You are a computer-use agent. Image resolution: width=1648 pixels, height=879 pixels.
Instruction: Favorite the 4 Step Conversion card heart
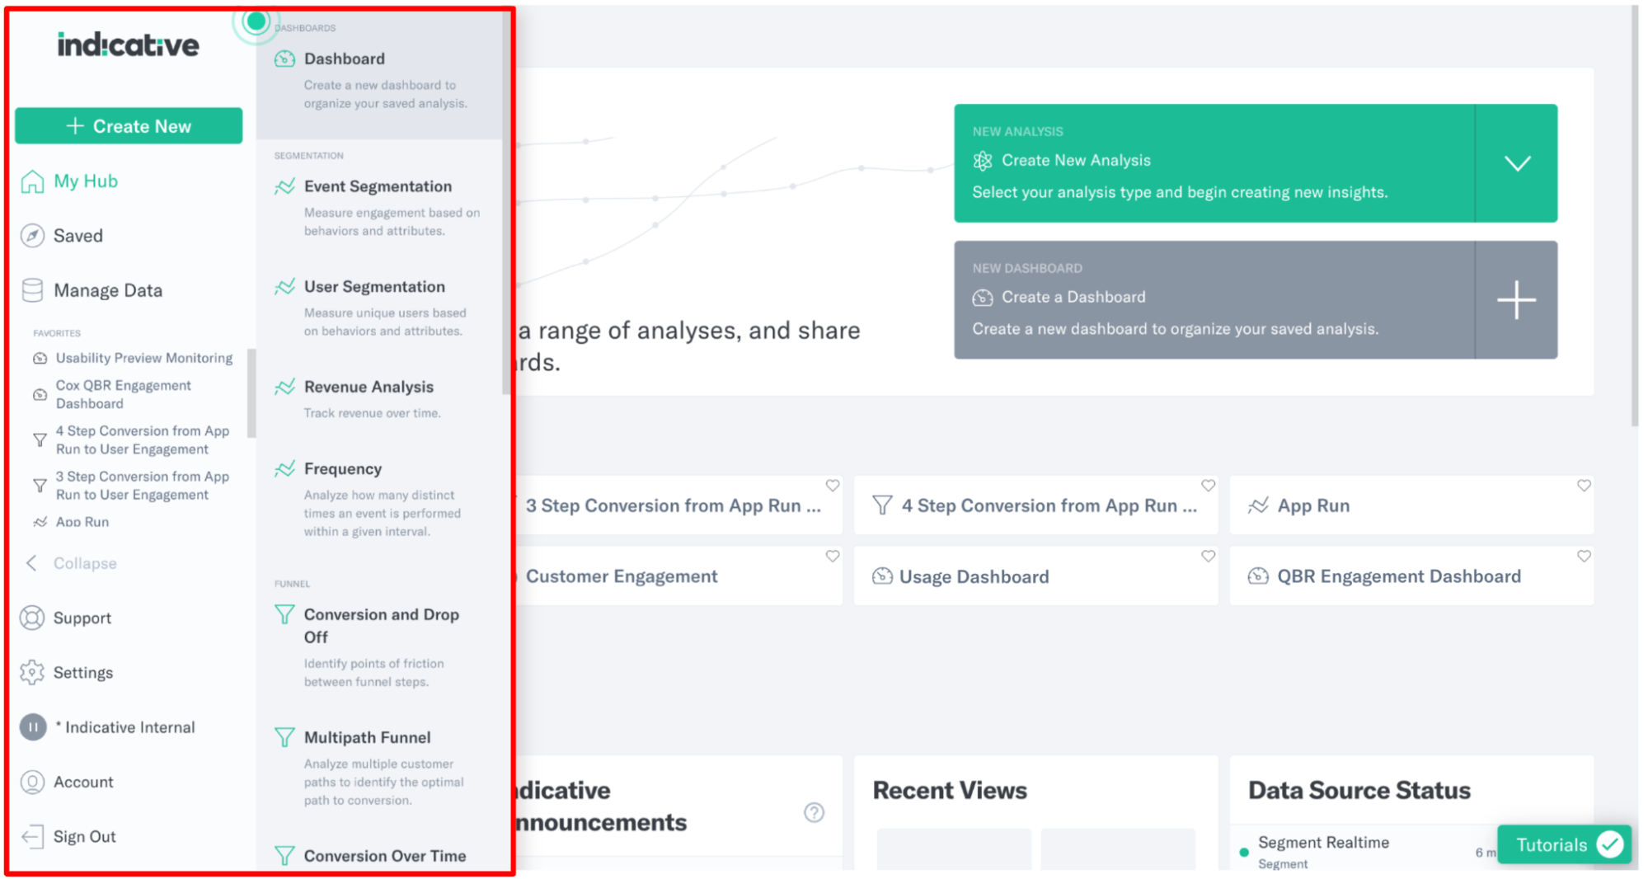tap(1208, 486)
